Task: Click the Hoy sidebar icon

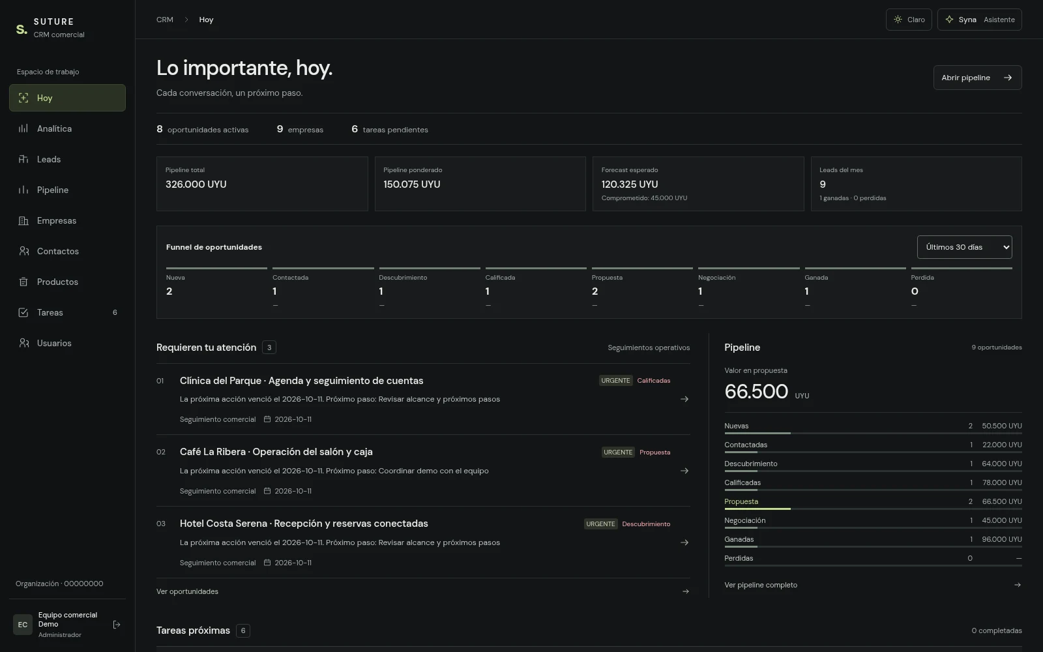Action: (x=23, y=98)
